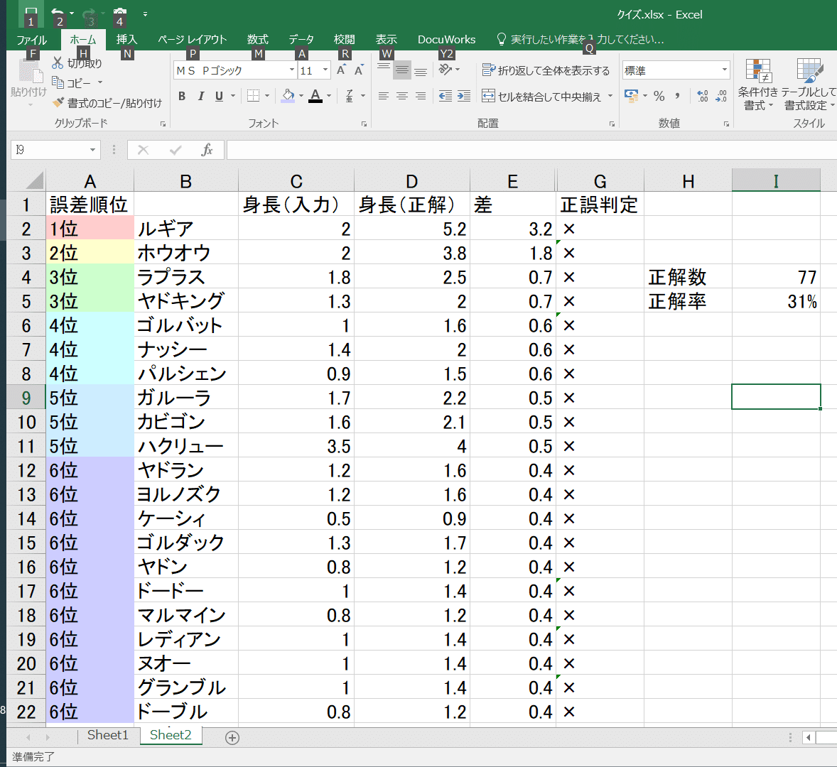The height and width of the screenshot is (767, 837).
Task: Expand the Name Box dropdown arrow
Action: pos(92,150)
